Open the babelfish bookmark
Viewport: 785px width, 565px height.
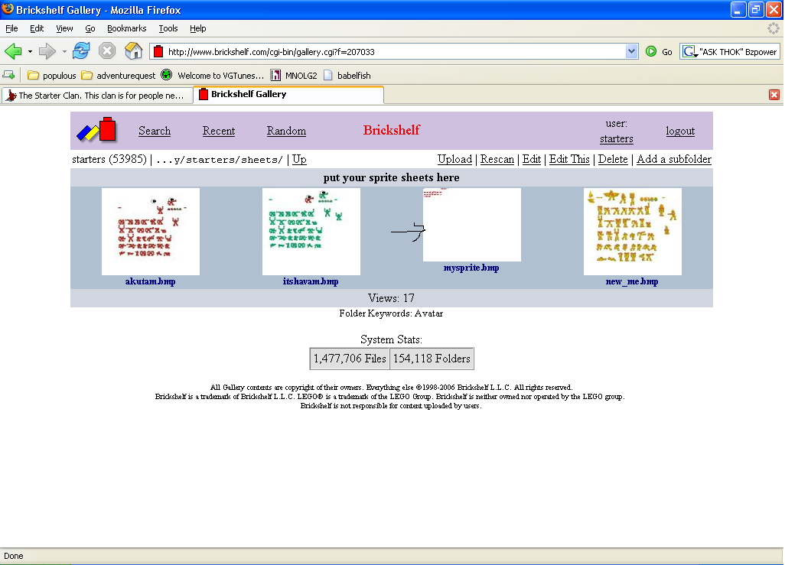347,76
